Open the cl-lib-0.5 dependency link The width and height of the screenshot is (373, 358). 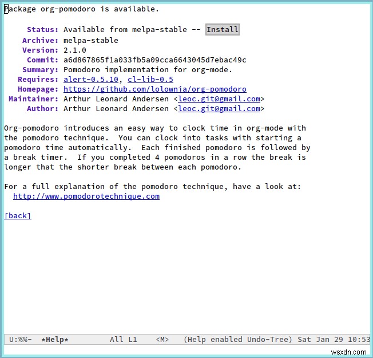150,79
